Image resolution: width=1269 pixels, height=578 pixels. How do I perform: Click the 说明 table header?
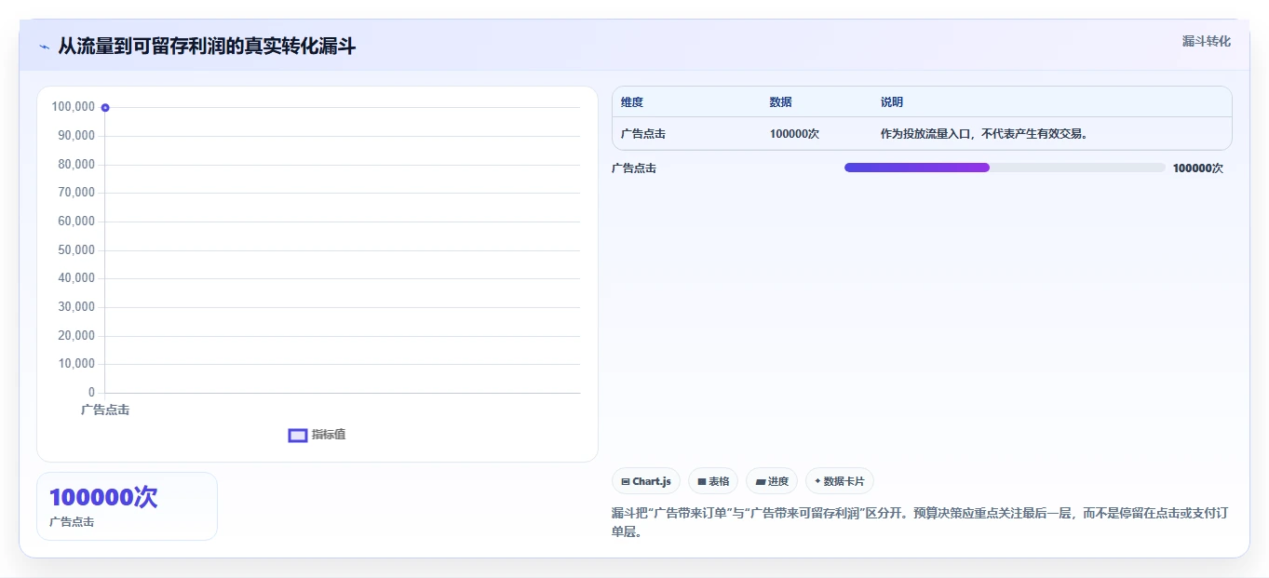click(x=892, y=102)
